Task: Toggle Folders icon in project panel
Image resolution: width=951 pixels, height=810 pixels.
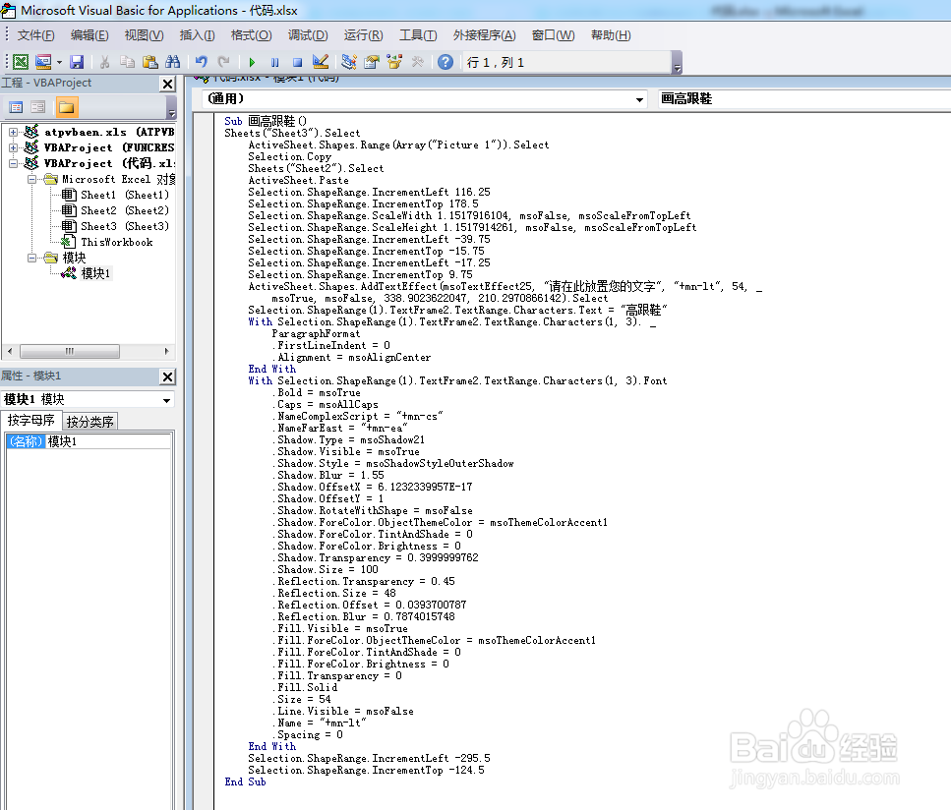Action: [x=66, y=107]
